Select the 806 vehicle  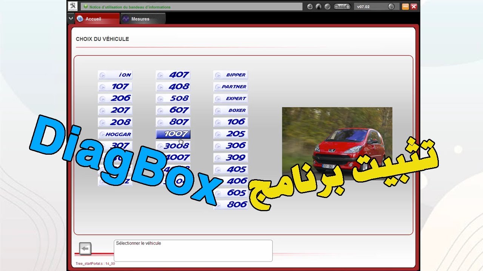click(x=231, y=205)
